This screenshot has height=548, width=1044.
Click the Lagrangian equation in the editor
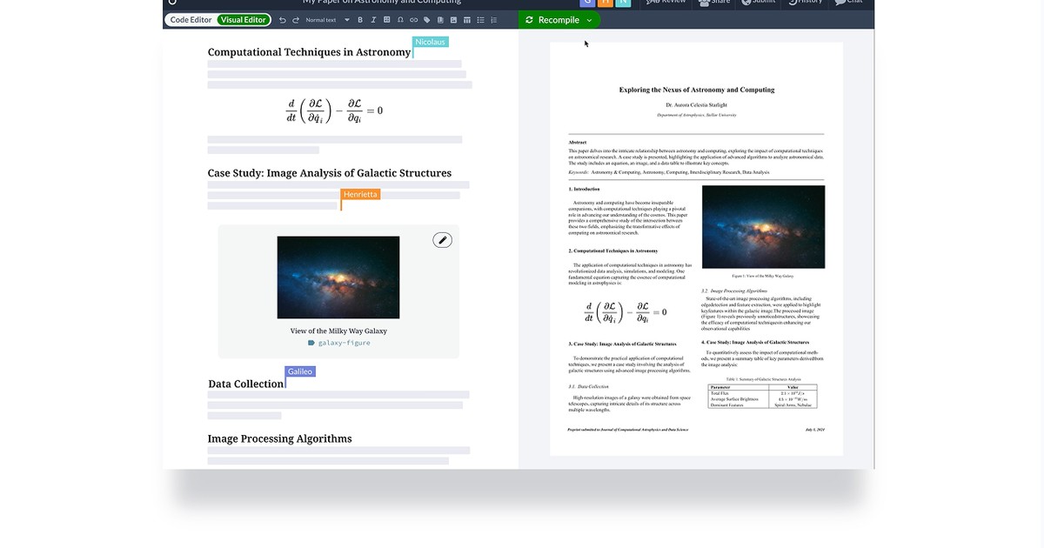coord(335,110)
